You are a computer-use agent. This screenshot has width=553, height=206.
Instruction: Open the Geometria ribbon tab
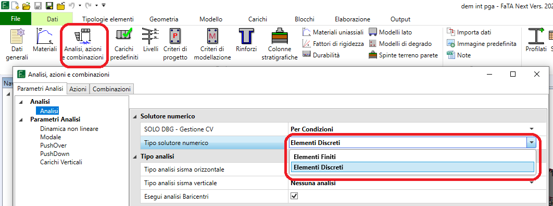164,19
